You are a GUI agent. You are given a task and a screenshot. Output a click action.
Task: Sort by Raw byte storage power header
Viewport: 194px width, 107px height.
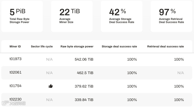tap(77, 47)
